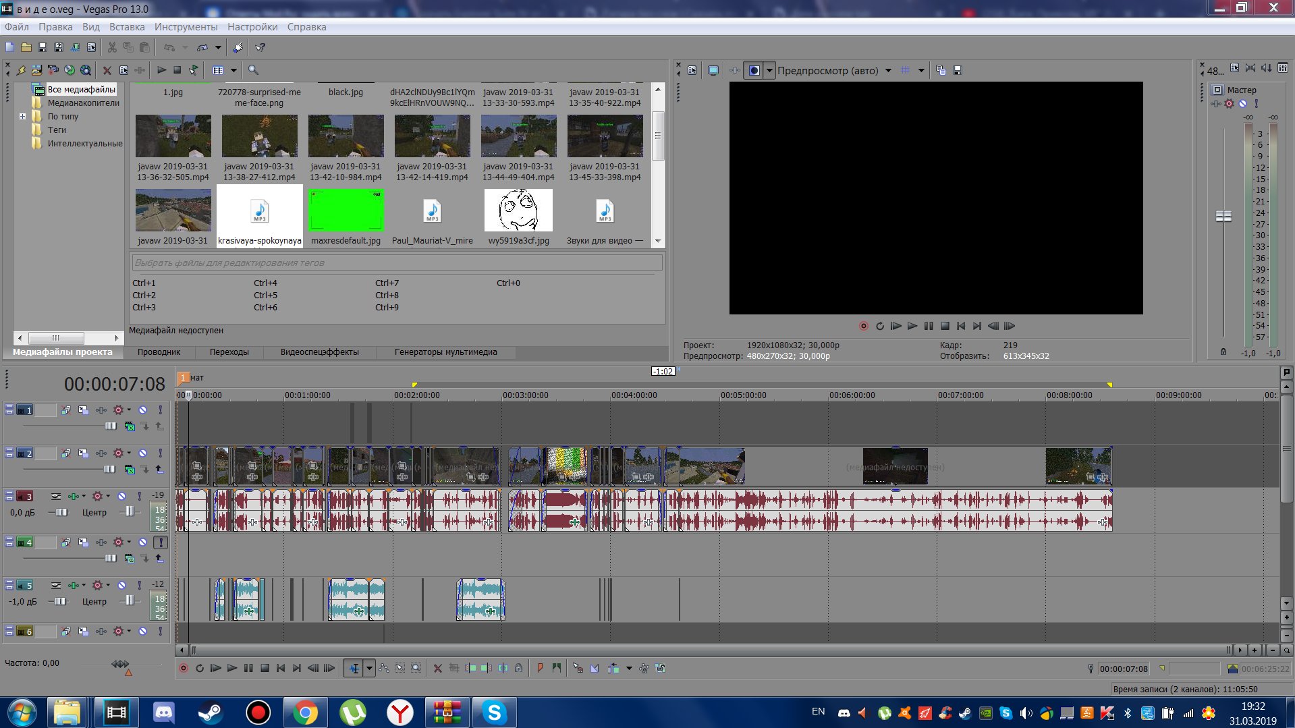This screenshot has height=728, width=1295.
Task: Open the Предпросмотр (авто) quality dropdown
Action: (888, 70)
